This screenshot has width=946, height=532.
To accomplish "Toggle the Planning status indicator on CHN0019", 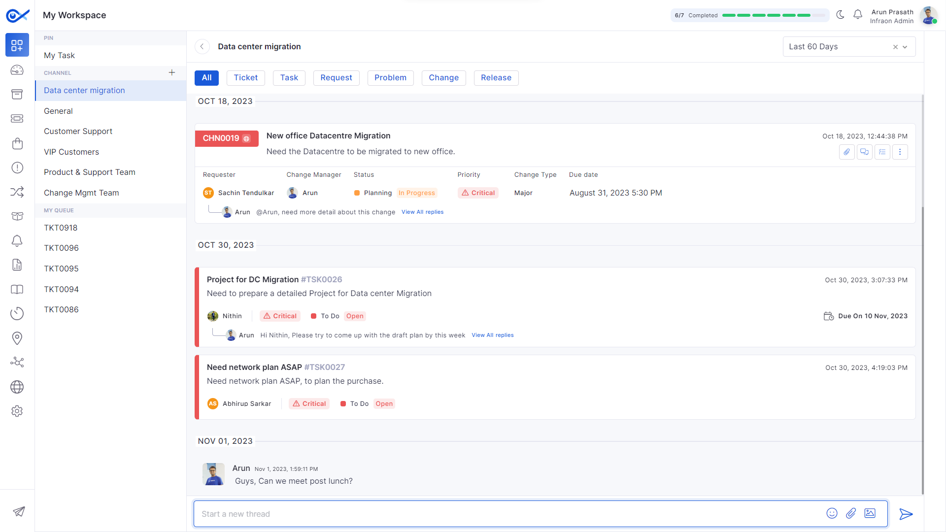I will (357, 193).
